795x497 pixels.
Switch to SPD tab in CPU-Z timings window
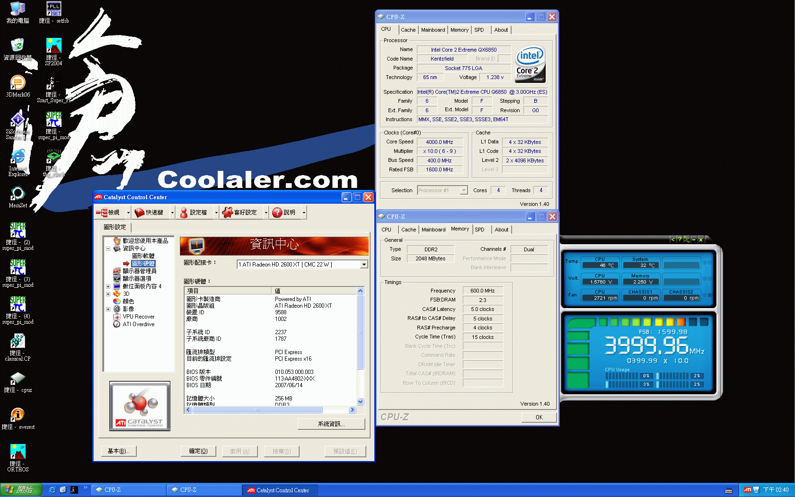coord(479,230)
